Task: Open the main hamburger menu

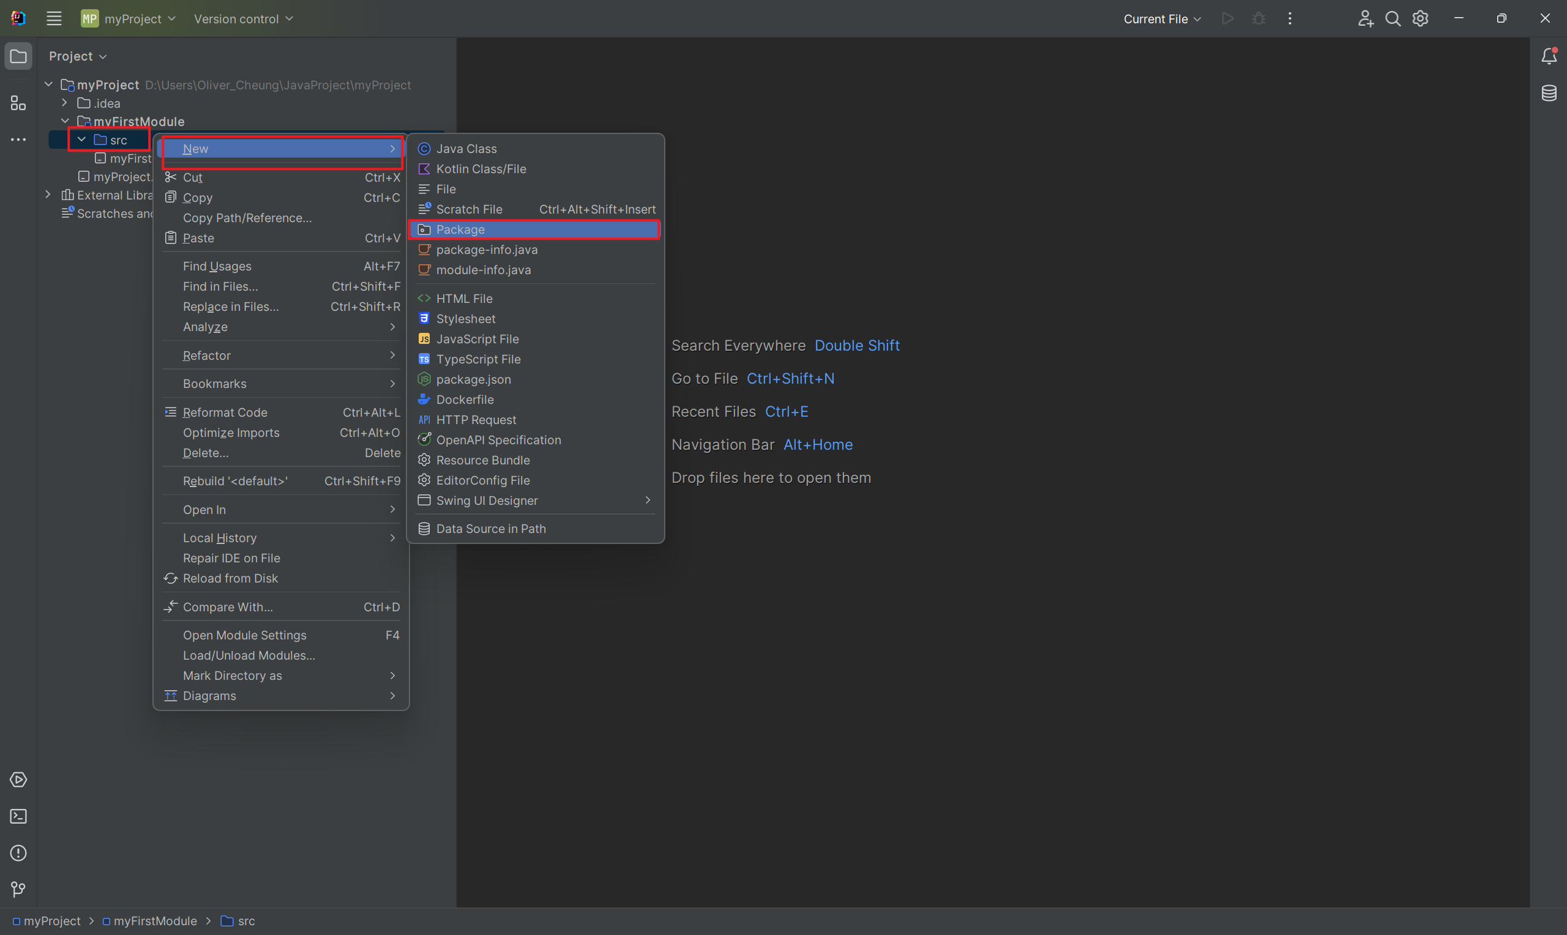Action: (x=53, y=19)
